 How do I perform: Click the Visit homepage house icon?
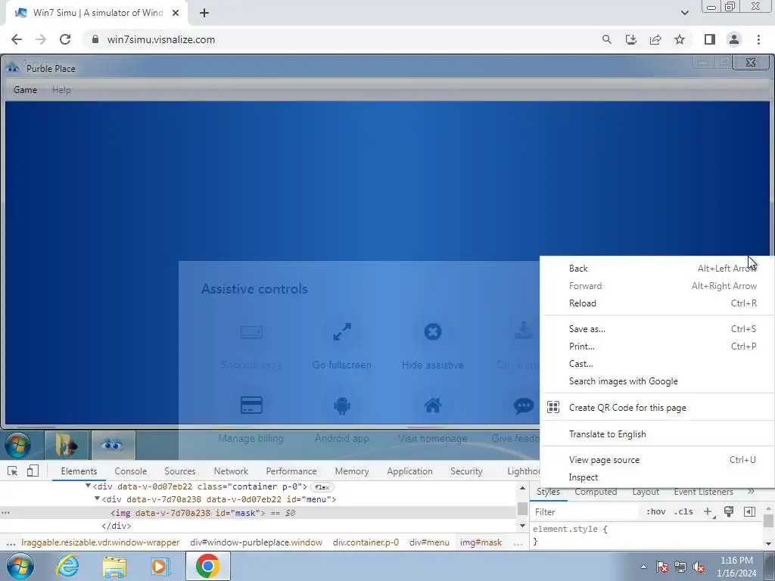[432, 405]
